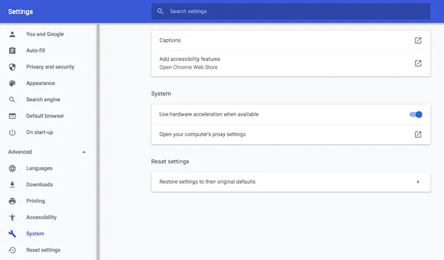Open You and Google settings section
The image size is (444, 260).
pos(45,34)
